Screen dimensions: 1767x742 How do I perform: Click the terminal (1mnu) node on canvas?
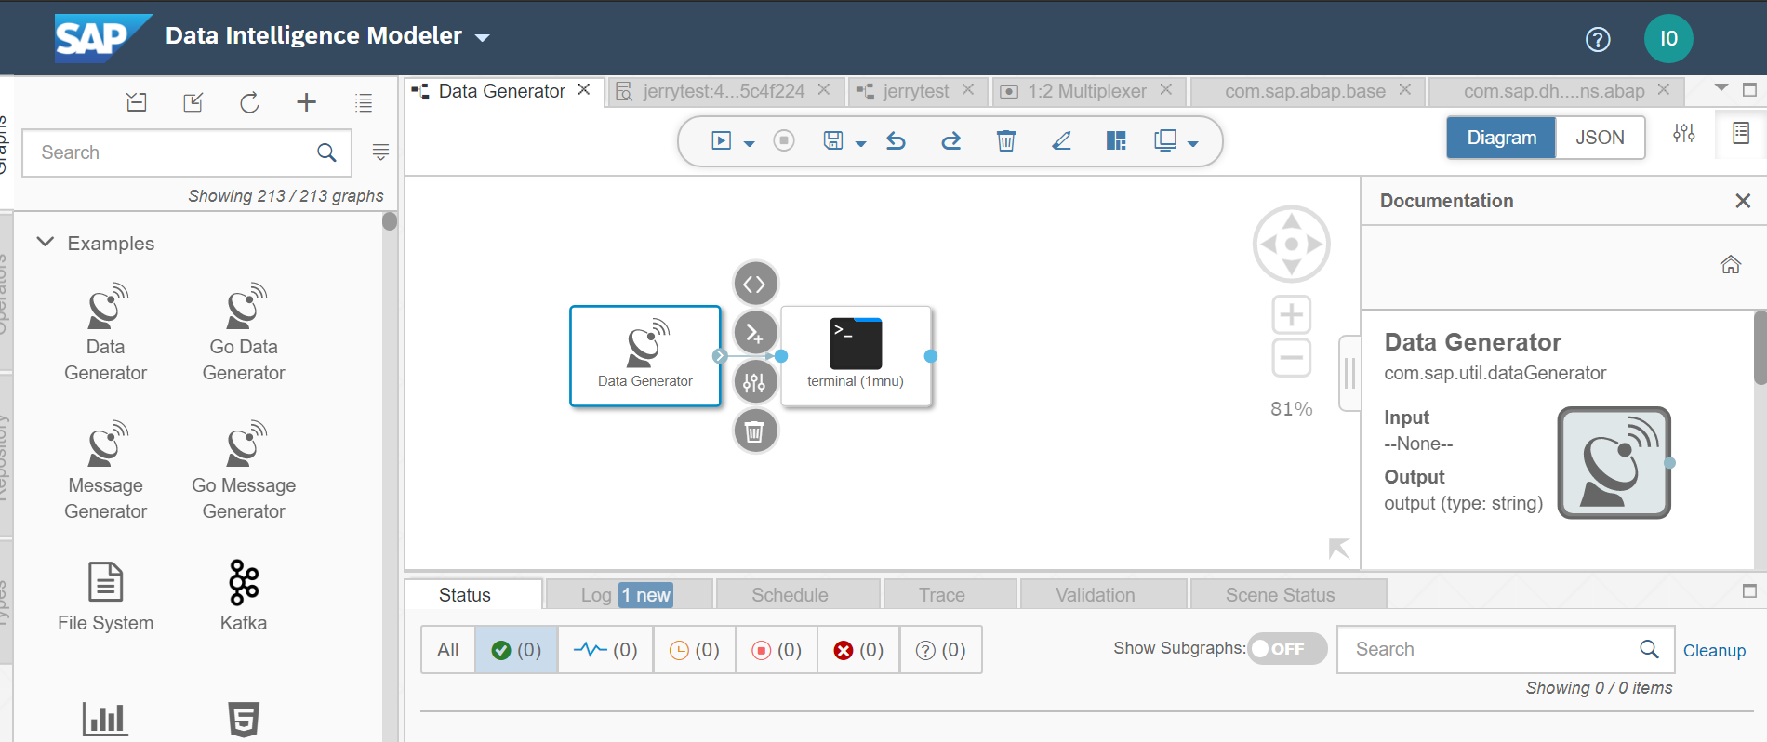(856, 356)
